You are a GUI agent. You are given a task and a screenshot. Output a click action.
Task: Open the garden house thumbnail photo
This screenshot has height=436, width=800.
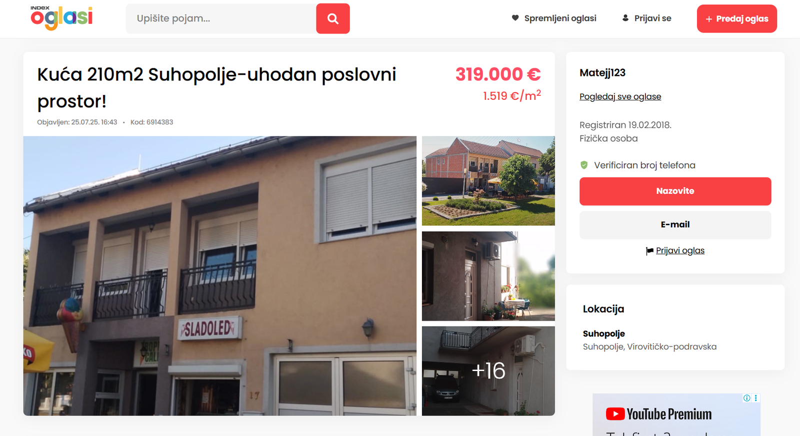click(x=488, y=181)
